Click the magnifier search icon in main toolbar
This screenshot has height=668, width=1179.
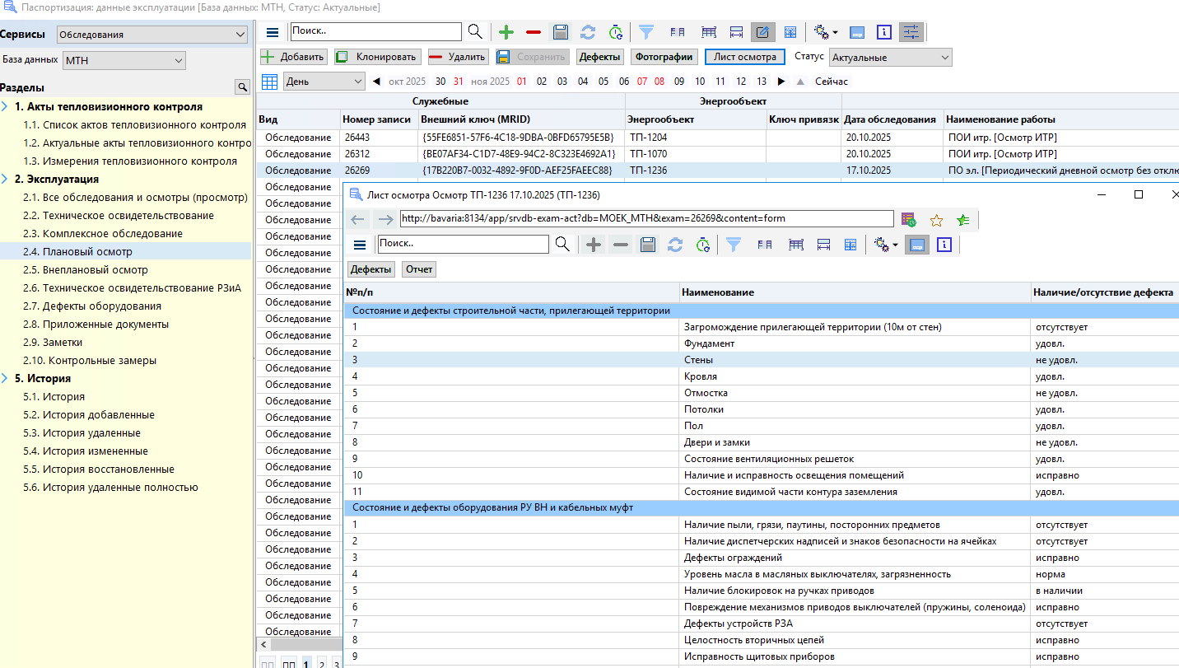[475, 32]
